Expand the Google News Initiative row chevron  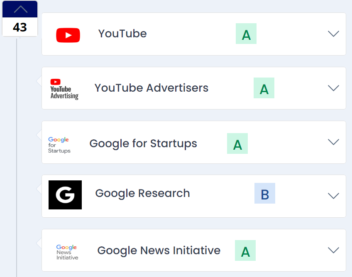point(333,250)
